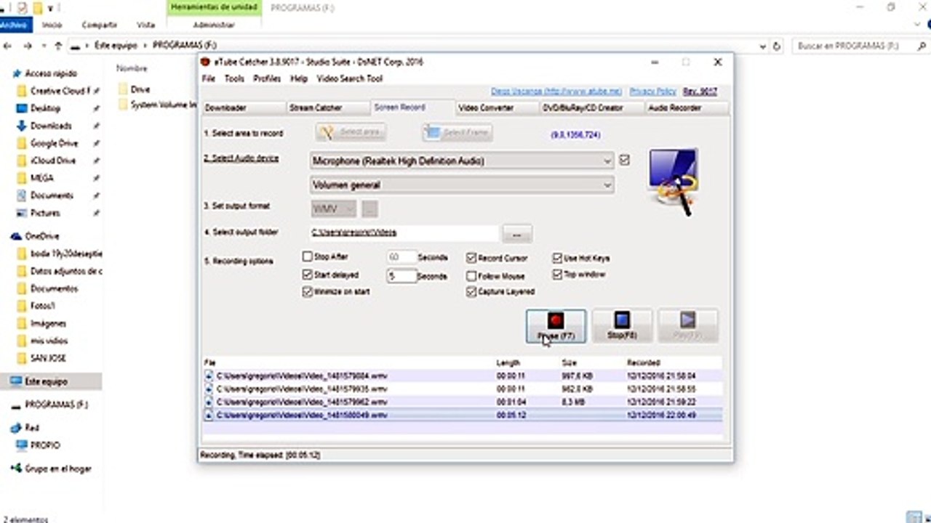The width and height of the screenshot is (931, 523).
Task: Stop recording with the Stop (F8) button
Action: pos(621,325)
